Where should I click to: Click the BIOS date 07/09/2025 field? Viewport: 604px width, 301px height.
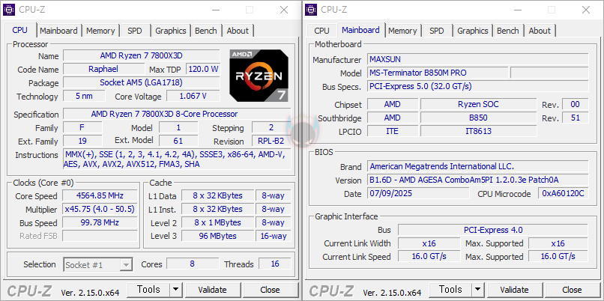click(418, 193)
